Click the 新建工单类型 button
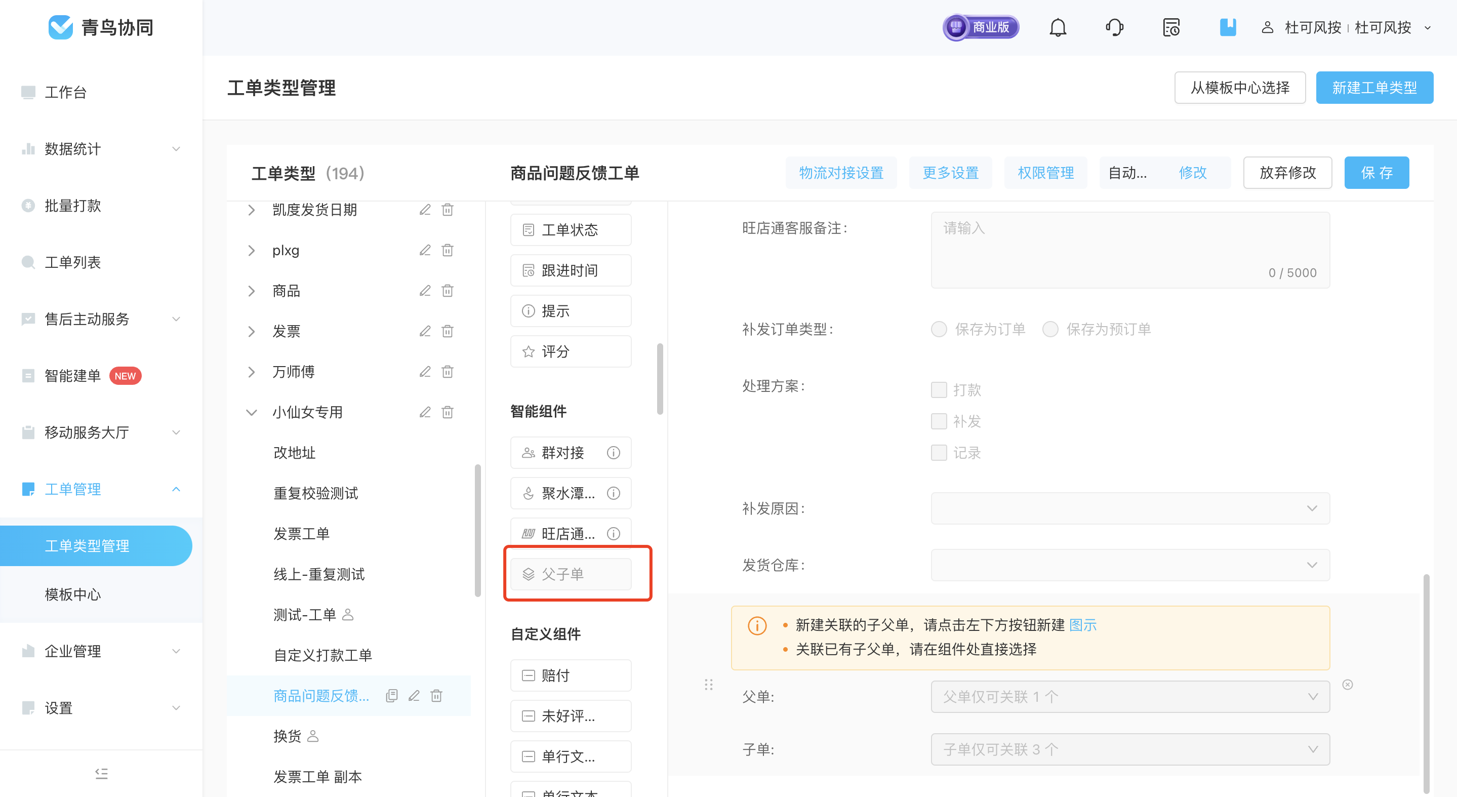 [1374, 88]
